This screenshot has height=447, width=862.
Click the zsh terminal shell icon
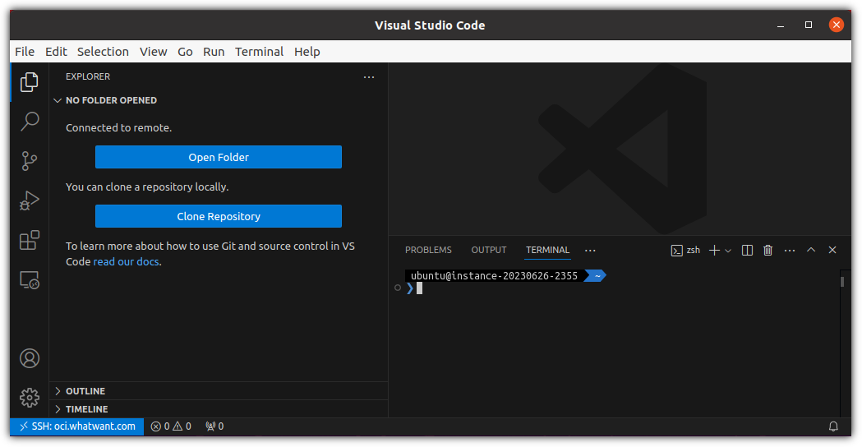677,251
